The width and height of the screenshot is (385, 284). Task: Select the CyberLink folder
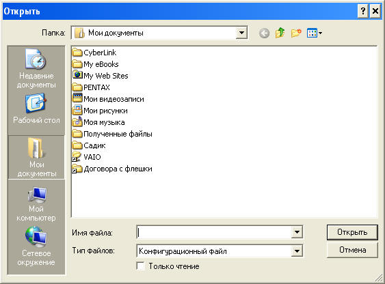point(94,53)
